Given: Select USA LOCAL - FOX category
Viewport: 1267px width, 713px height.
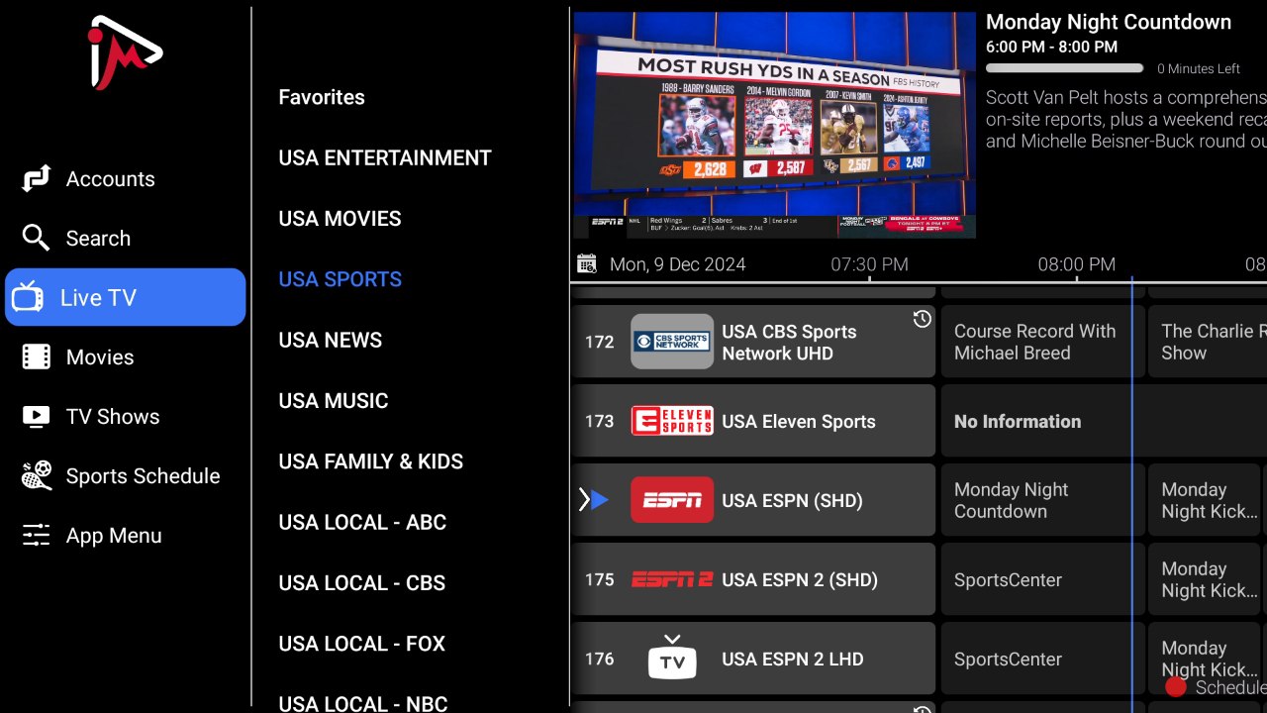Looking at the screenshot, I should (x=362, y=644).
